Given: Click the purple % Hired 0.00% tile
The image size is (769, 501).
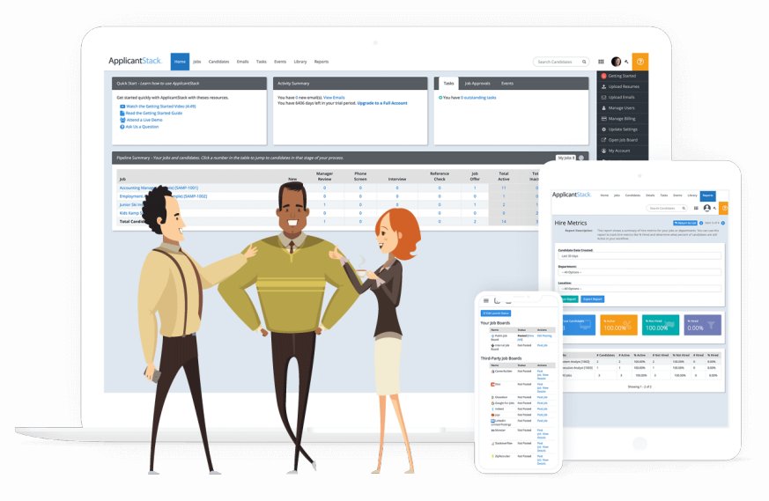Looking at the screenshot, I should [x=702, y=325].
